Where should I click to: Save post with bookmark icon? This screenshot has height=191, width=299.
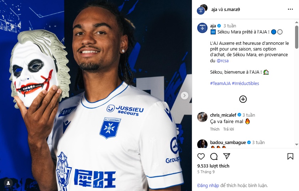point(290,156)
